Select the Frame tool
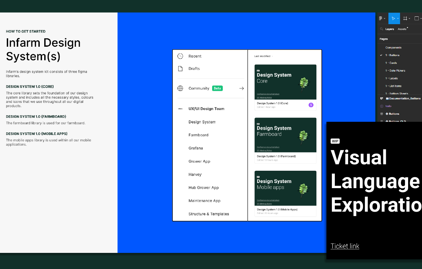This screenshot has width=422, height=269. tap(405, 18)
